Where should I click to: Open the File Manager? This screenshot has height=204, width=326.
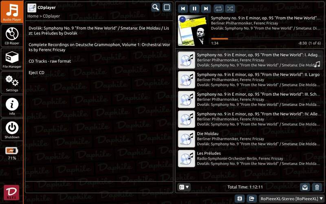pyautogui.click(x=12, y=59)
